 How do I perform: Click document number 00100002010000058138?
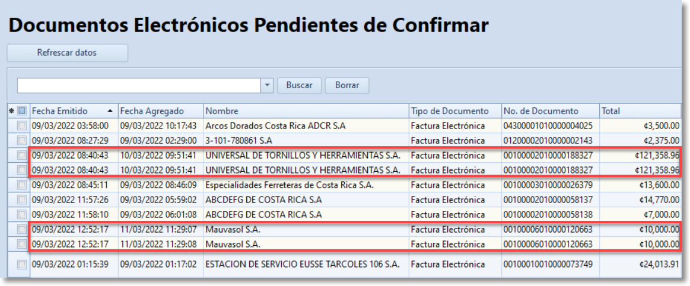548,215
